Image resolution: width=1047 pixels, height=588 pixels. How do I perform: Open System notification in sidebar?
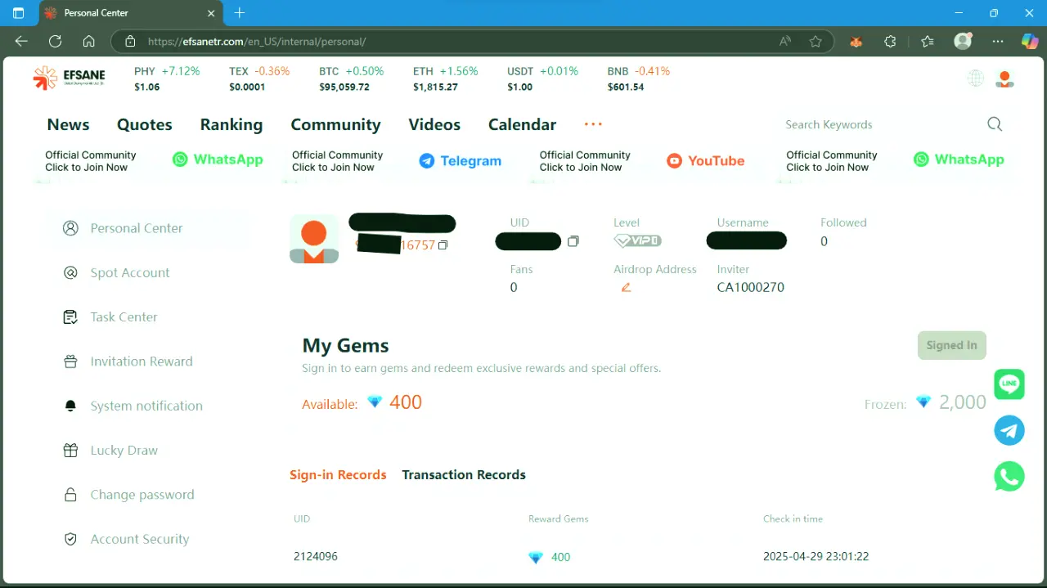[147, 406]
